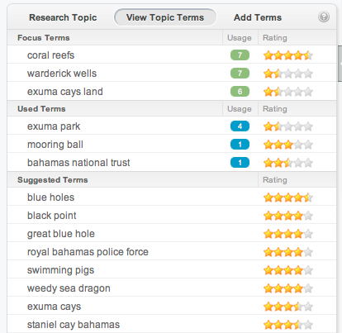
Task: Click the usage badge for bahamas national trust
Action: pos(240,163)
